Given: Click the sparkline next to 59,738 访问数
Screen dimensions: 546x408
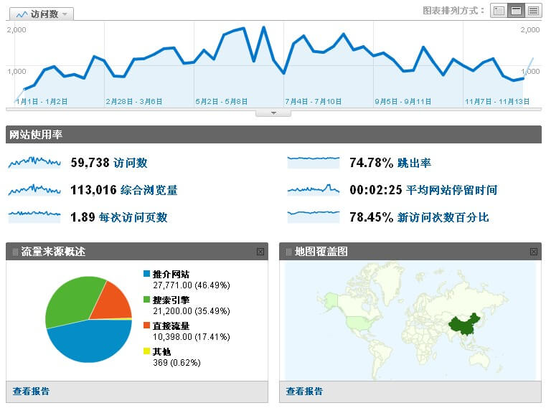Looking at the screenshot, I should [34, 163].
